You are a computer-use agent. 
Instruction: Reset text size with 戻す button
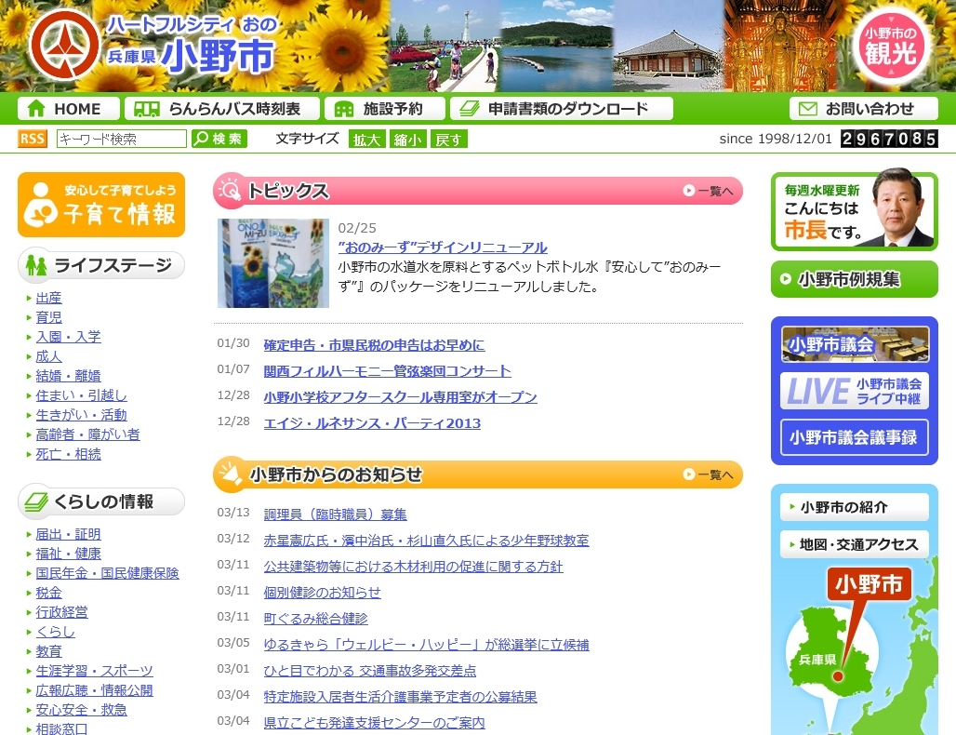click(449, 139)
